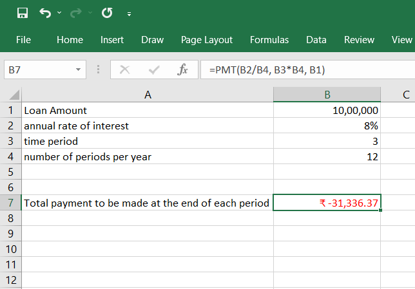
Task: Expand the Name Box dropdown arrow
Action: pos(78,70)
